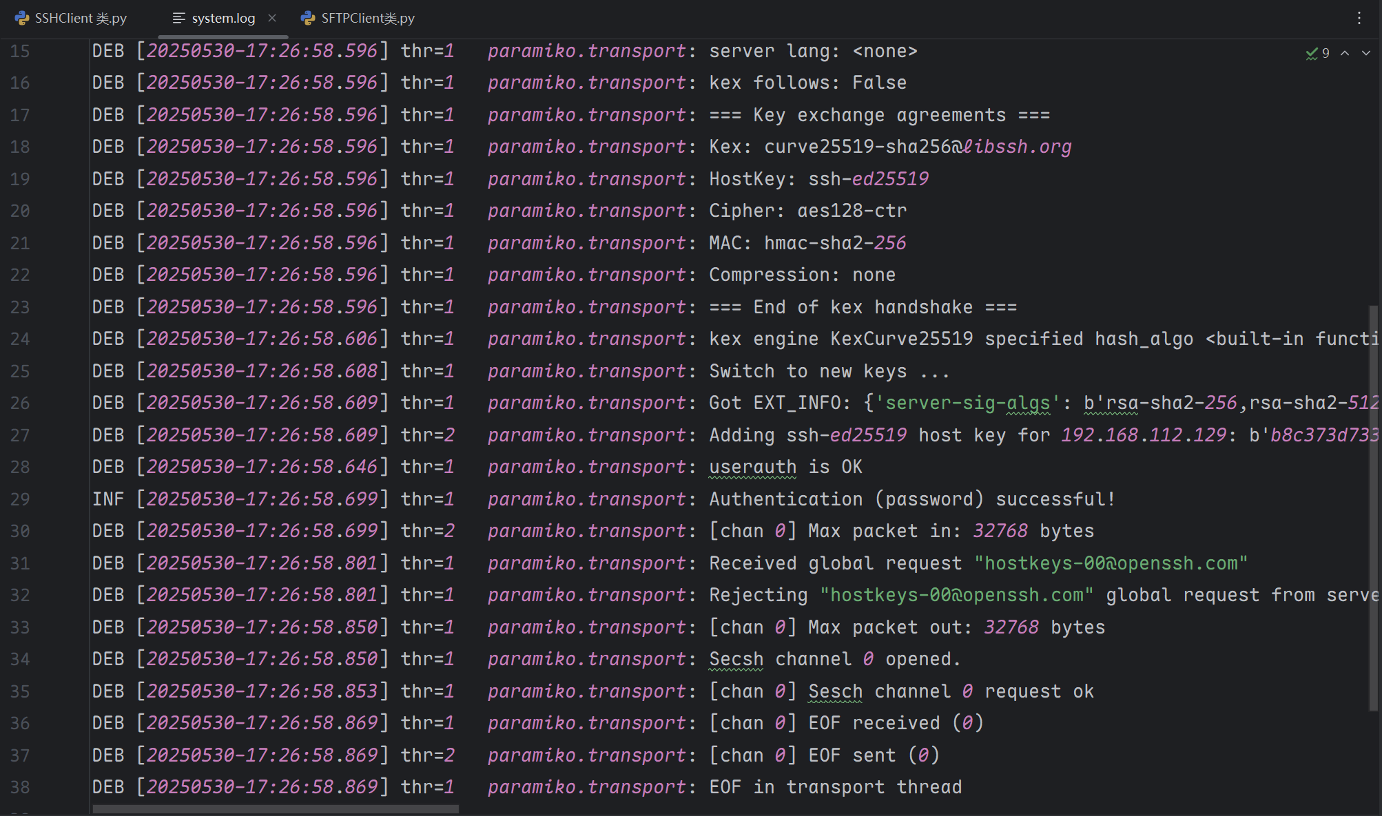This screenshot has width=1382, height=816.
Task: Select the system.log tab
Action: [x=223, y=19]
